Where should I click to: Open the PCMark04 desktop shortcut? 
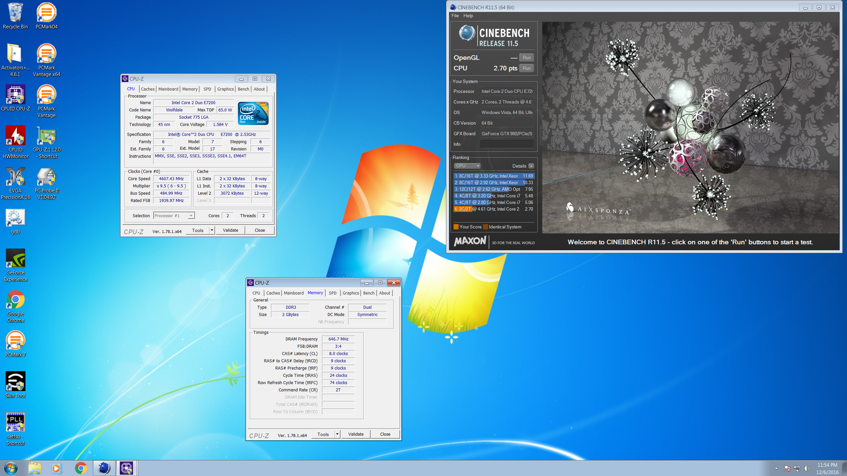tap(46, 16)
